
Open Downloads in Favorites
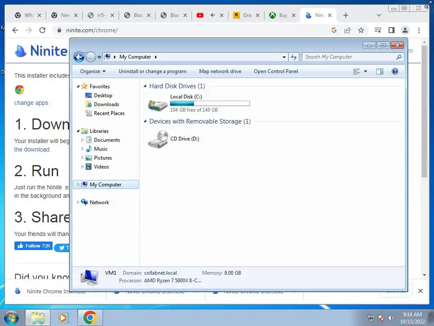coord(106,104)
